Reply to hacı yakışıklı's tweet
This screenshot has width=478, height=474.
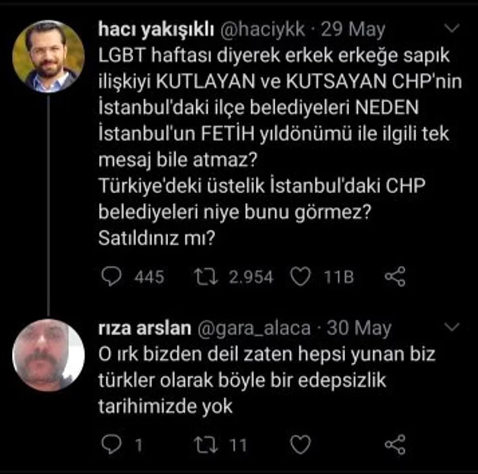coord(111,276)
